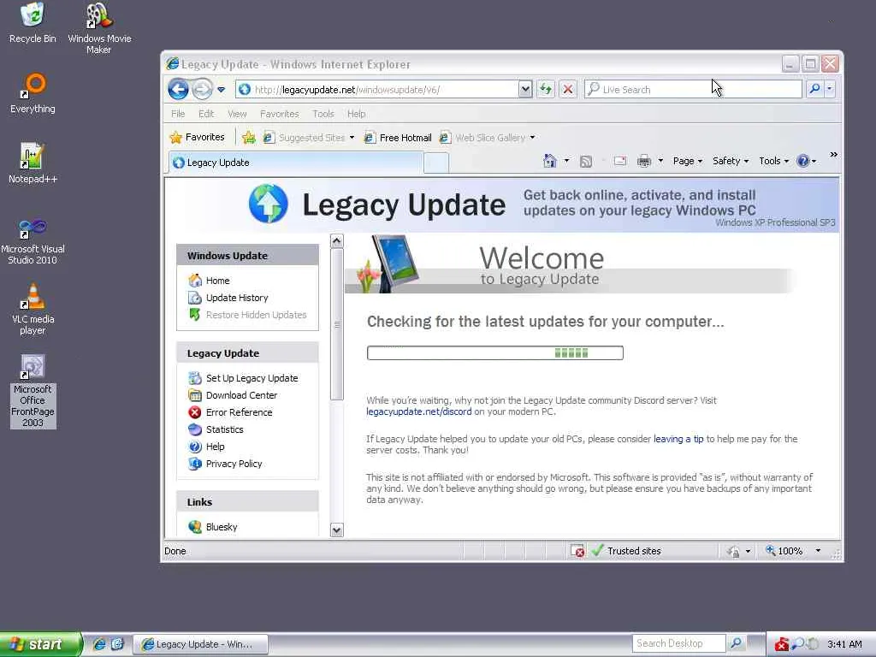The height and width of the screenshot is (657, 876).
Task: Open a new blank tab
Action: coord(435,163)
